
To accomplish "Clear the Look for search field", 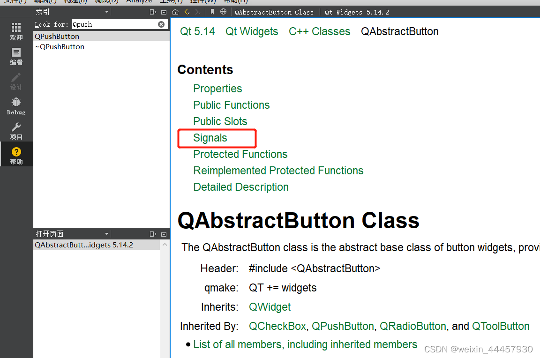I will 161,24.
